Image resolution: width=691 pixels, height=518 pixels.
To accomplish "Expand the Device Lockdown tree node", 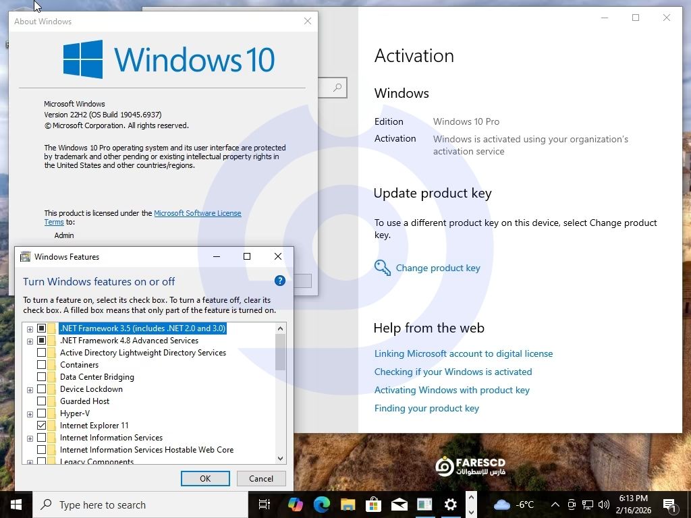I will click(x=30, y=389).
